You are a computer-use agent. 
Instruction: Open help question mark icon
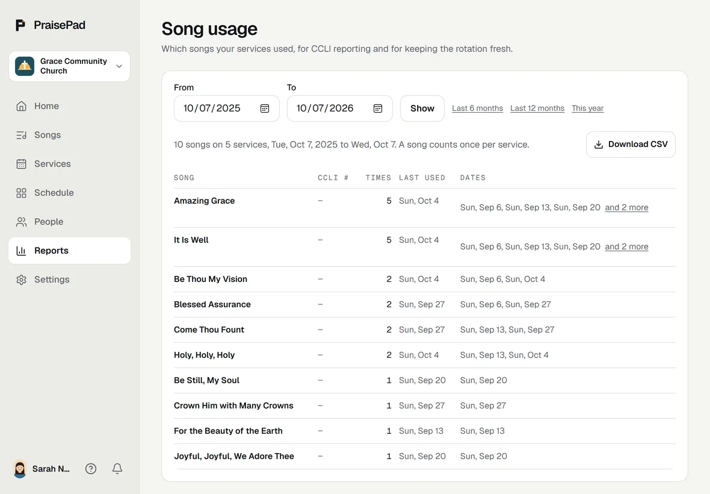pos(91,469)
